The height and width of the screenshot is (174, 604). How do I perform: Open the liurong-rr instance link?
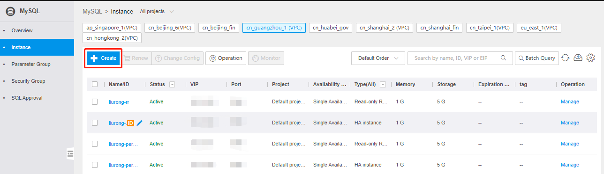coord(119,101)
